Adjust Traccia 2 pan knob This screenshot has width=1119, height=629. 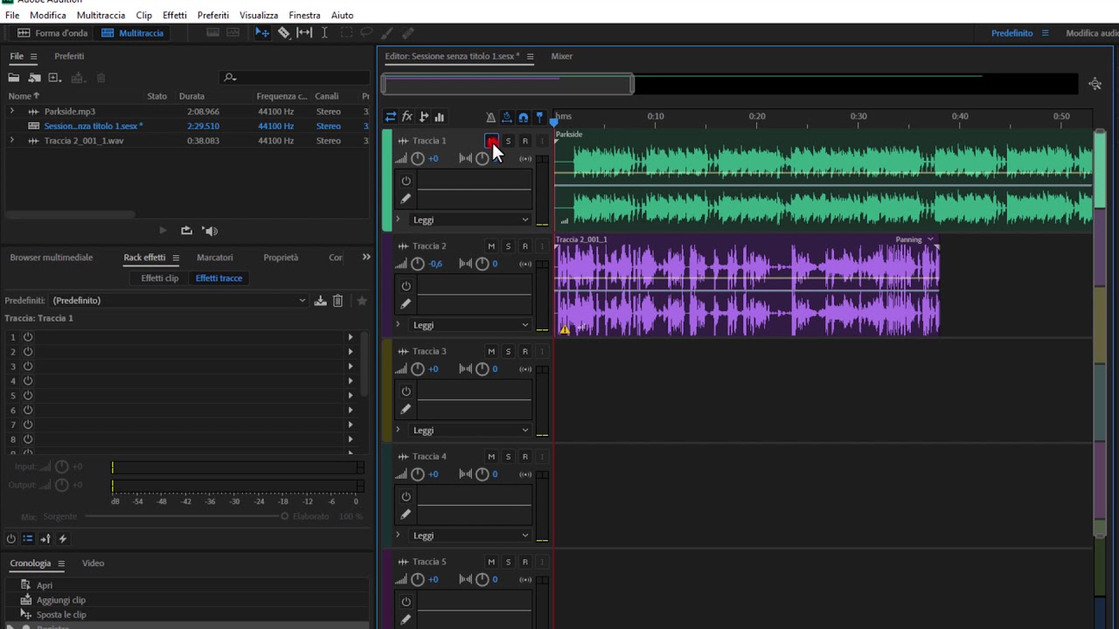click(x=482, y=264)
